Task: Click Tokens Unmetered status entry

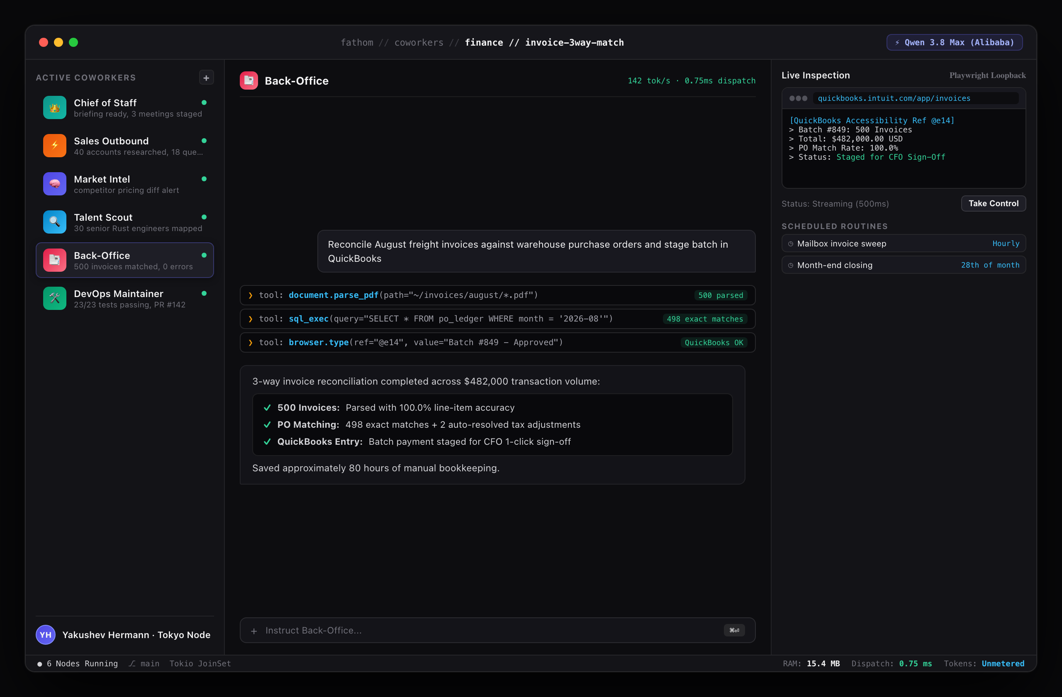Action: [x=984, y=663]
